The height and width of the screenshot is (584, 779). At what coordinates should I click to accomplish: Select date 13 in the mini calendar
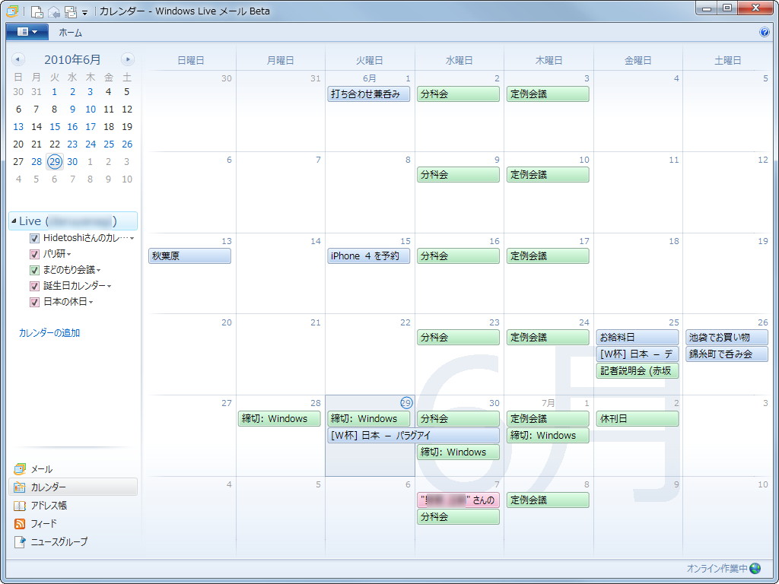coord(18,127)
